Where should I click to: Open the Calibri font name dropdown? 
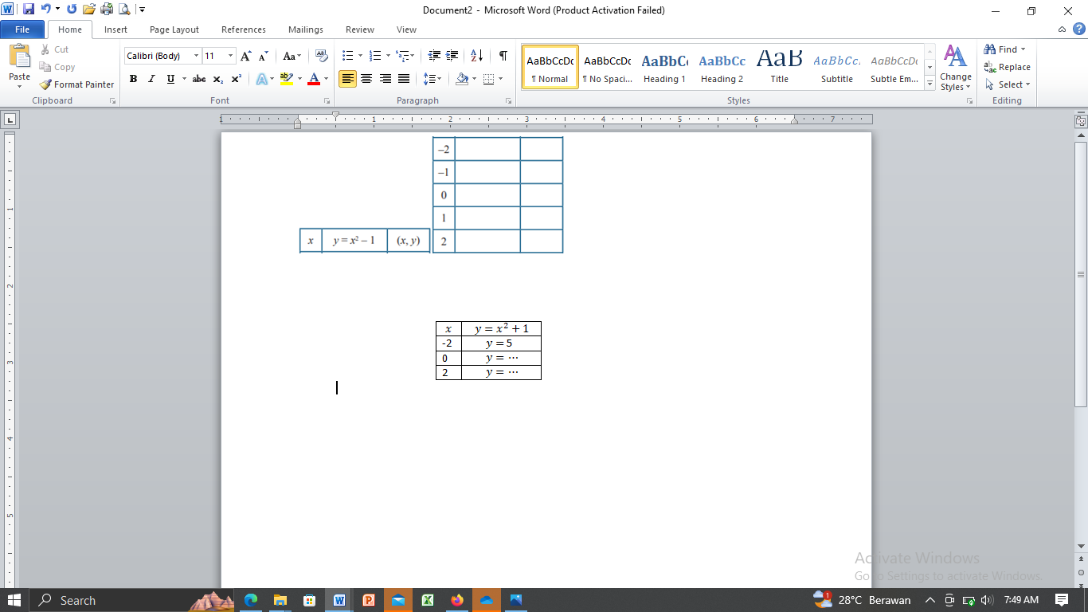tap(196, 56)
